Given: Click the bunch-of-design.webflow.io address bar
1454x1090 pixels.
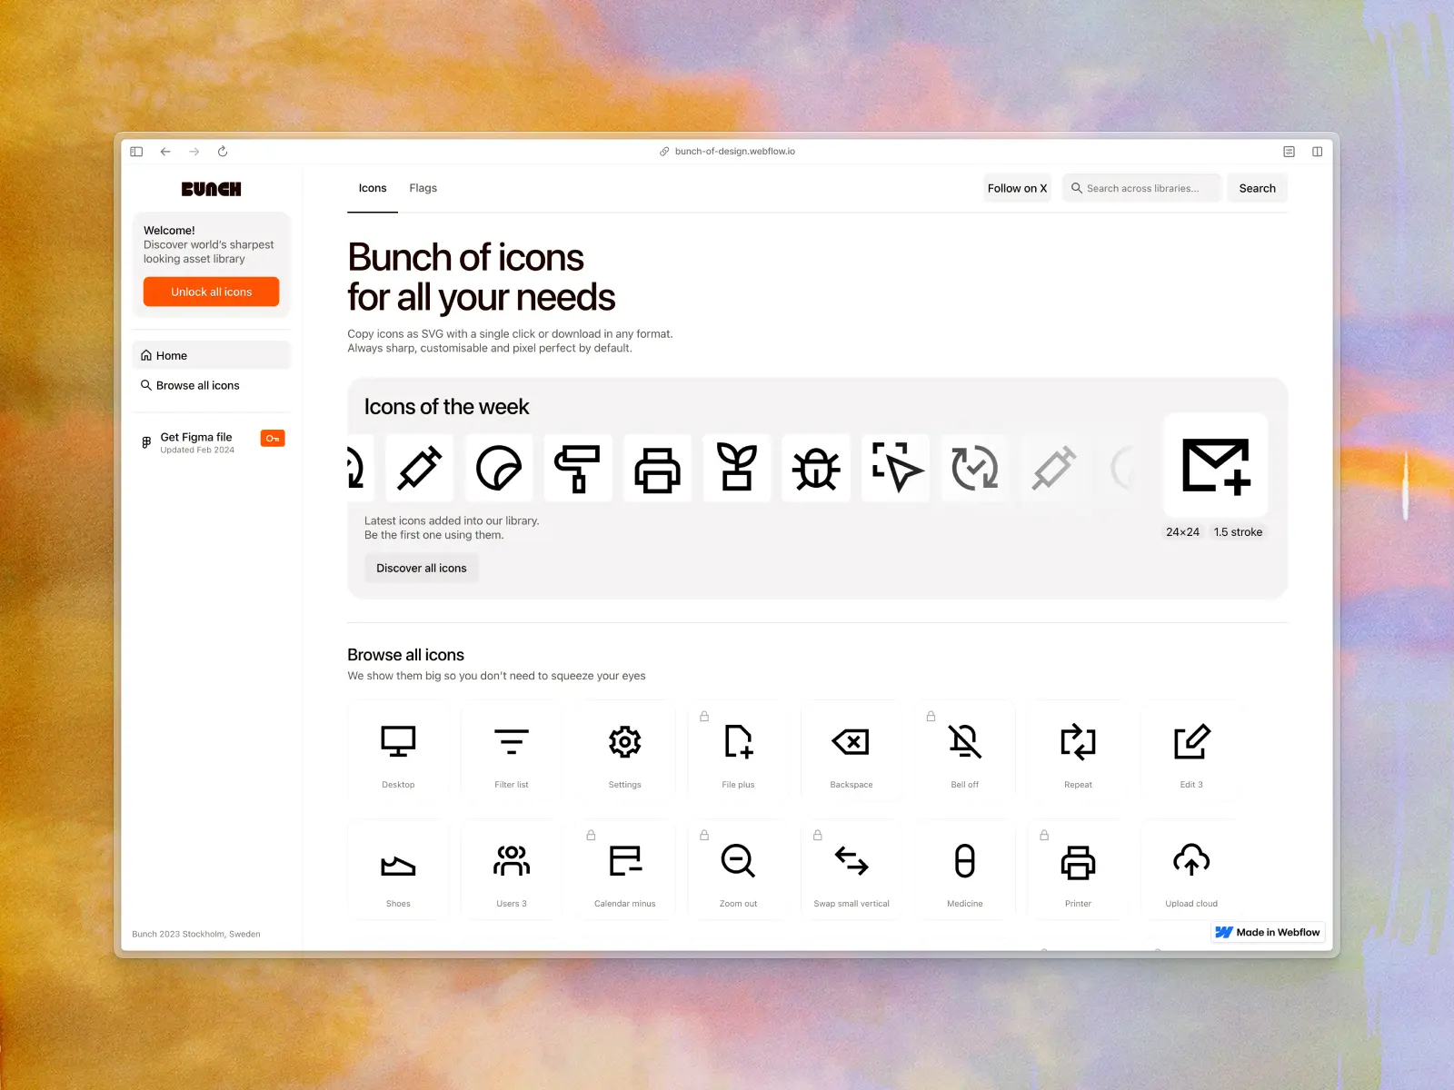Looking at the screenshot, I should point(727,152).
